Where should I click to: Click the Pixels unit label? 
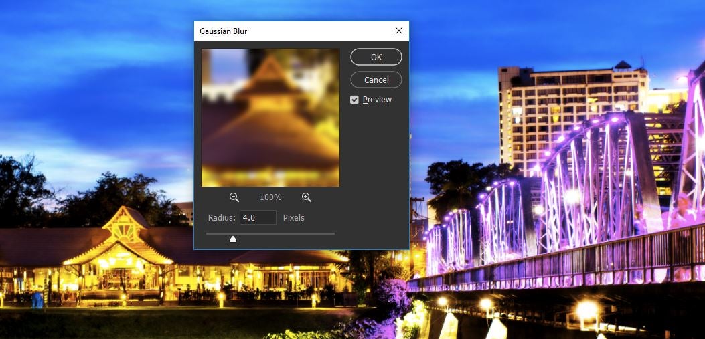coord(294,218)
